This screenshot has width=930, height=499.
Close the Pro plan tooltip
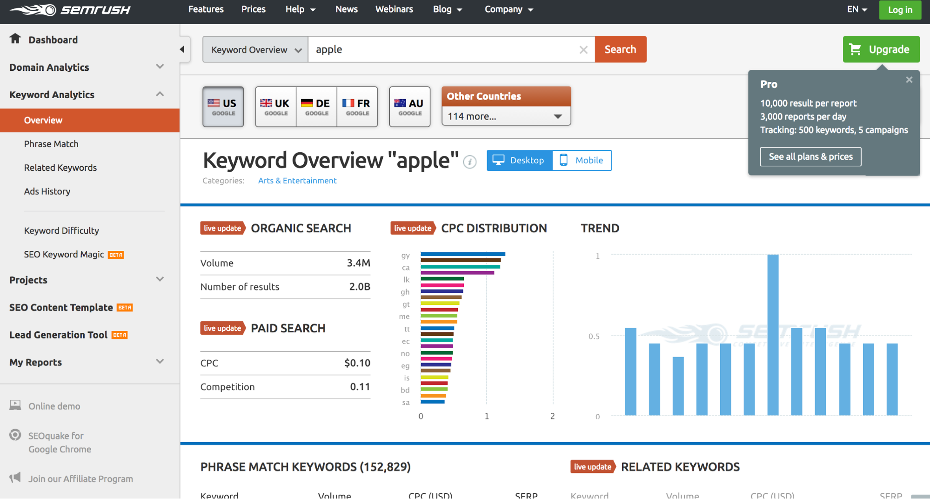(x=909, y=80)
